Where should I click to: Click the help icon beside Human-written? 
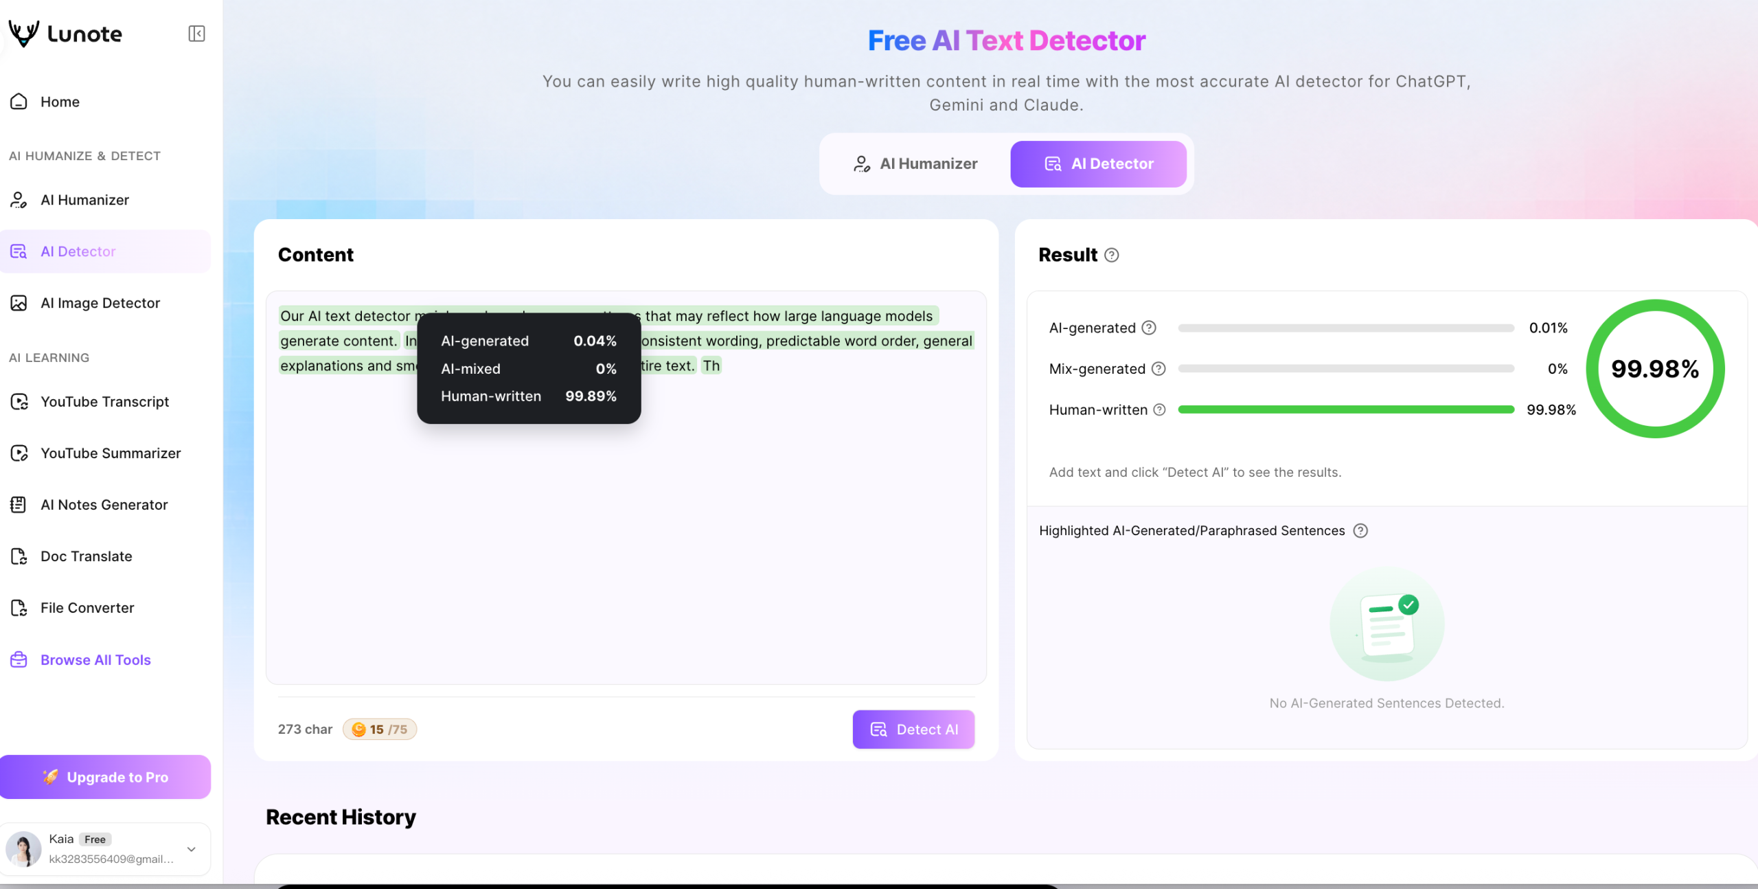click(1159, 410)
